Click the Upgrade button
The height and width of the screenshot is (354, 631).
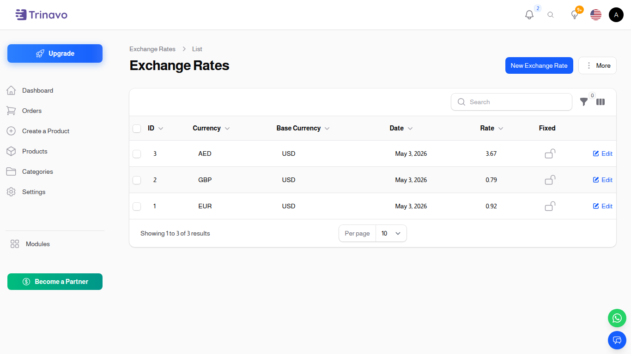[x=55, y=53]
